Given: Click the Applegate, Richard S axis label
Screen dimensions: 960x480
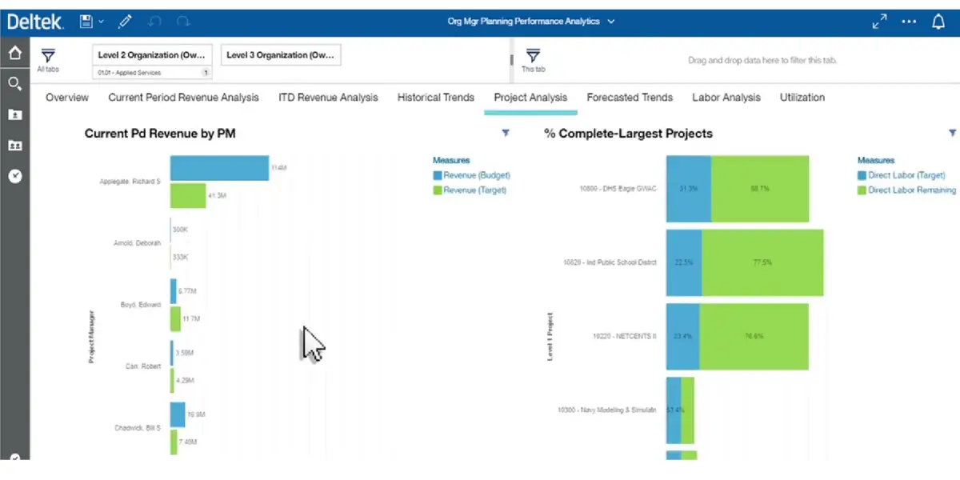Looking at the screenshot, I should click(130, 182).
